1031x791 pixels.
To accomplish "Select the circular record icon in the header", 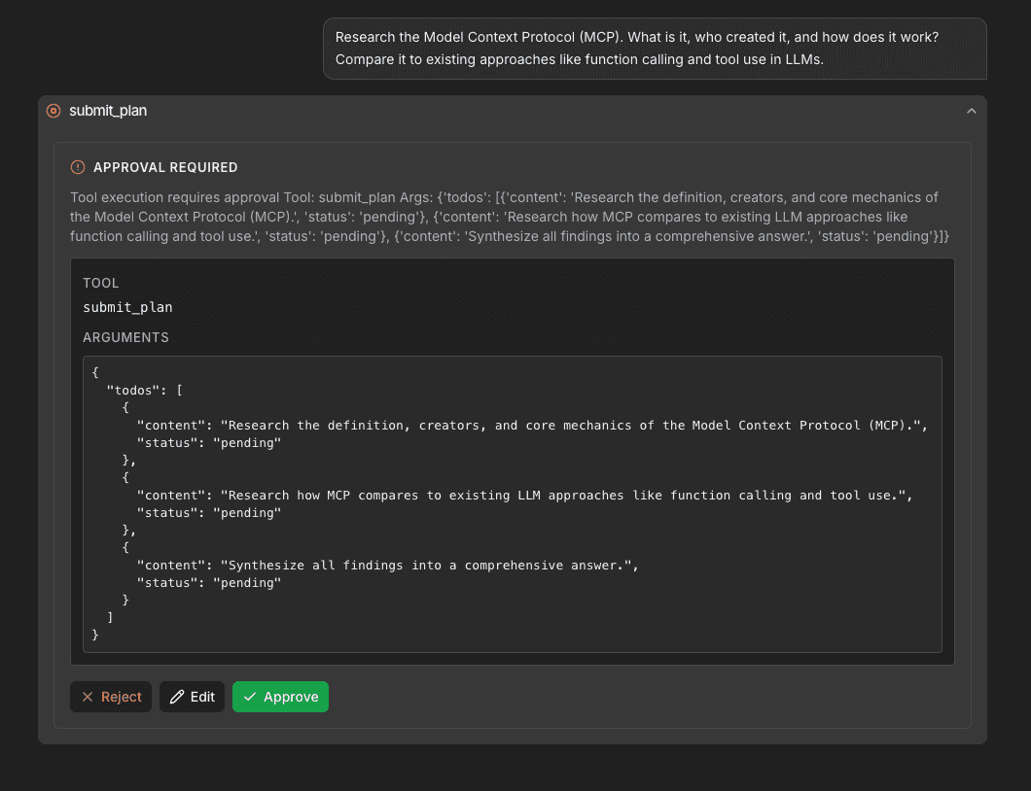I will [x=52, y=111].
